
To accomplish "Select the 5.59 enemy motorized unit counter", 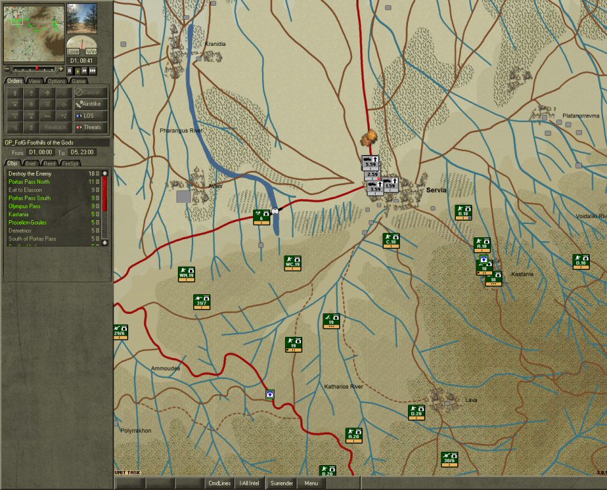I will tap(370, 162).
